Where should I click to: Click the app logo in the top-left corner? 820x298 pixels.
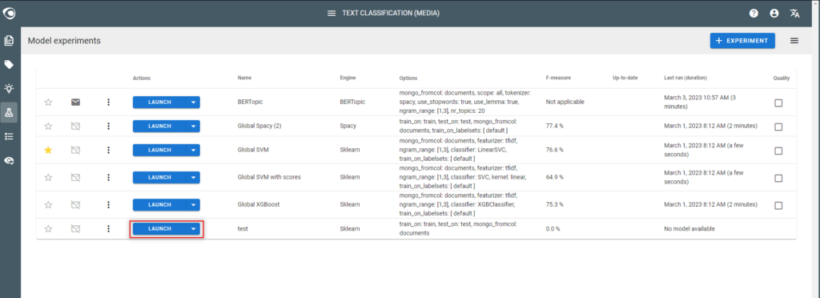[x=9, y=13]
